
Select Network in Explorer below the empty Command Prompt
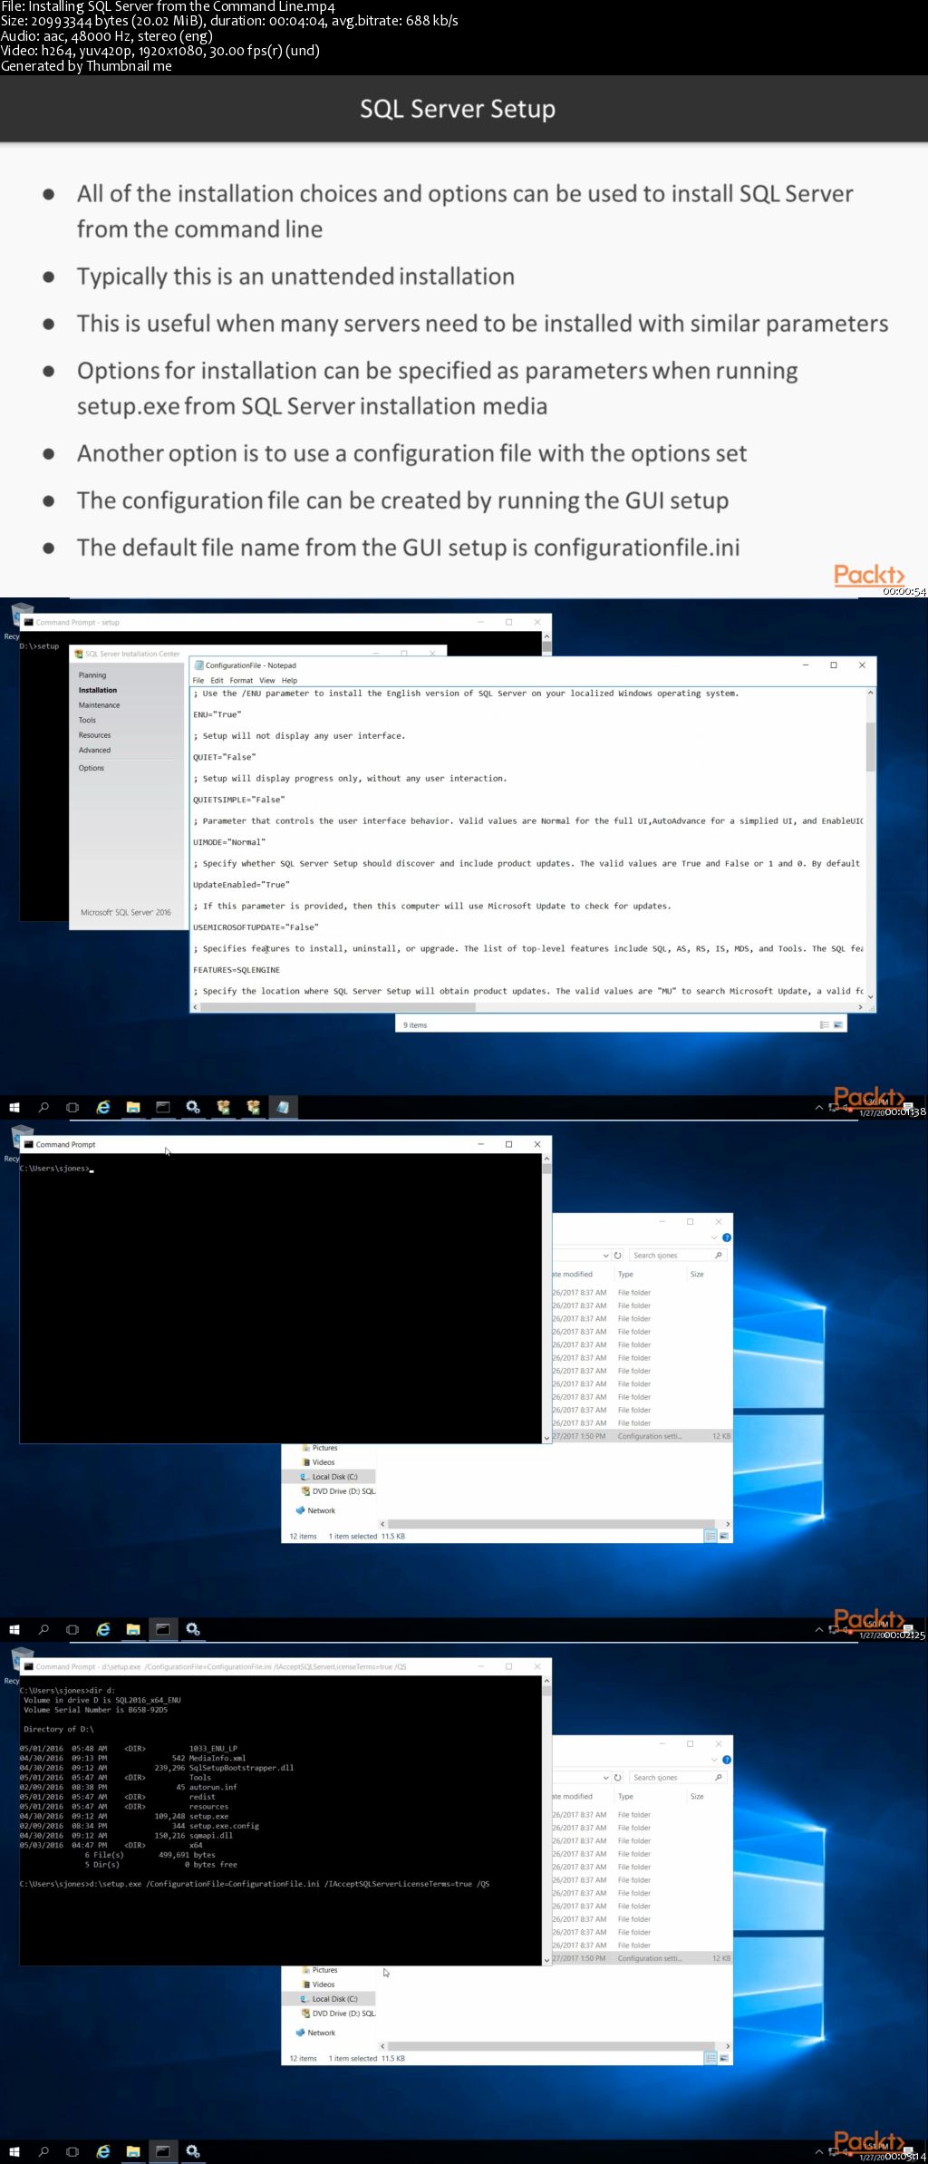pyautogui.click(x=321, y=1510)
